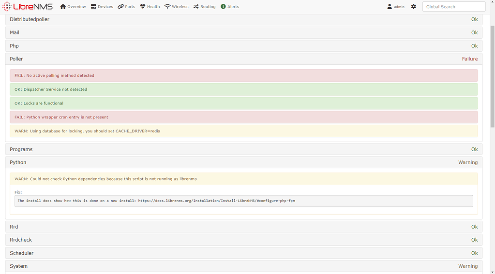495x274 pixels.
Task: Click the System 'Warning' status
Action: click(468, 266)
